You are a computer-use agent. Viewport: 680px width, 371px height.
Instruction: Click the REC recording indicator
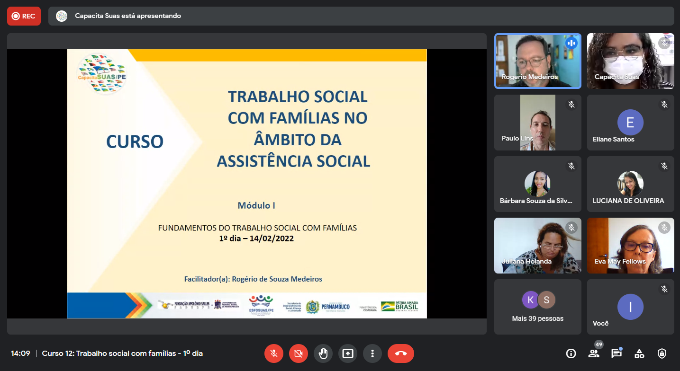point(24,16)
